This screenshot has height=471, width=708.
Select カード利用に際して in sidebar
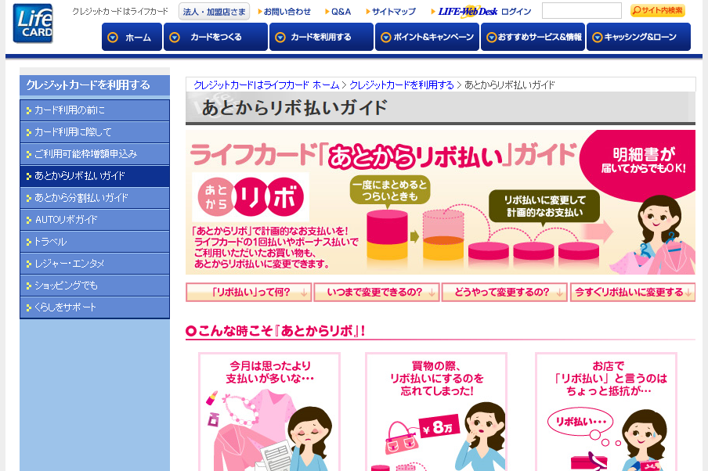point(95,132)
